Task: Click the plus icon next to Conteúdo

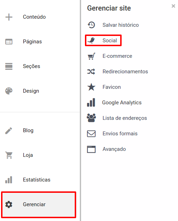Action: coord(9,17)
